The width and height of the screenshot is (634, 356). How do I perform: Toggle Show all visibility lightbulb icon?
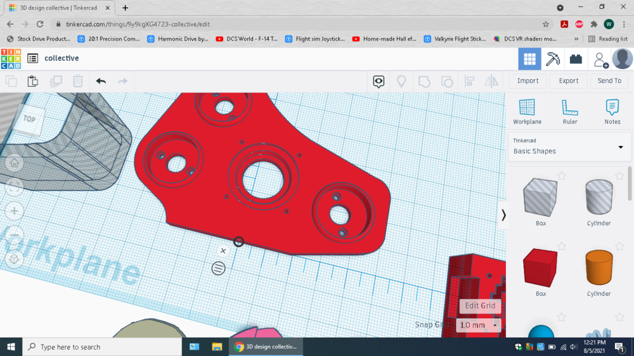401,81
